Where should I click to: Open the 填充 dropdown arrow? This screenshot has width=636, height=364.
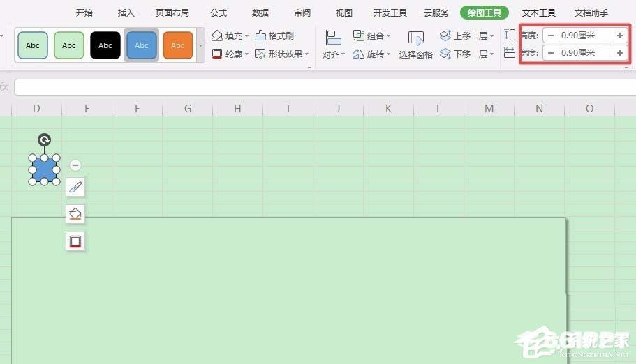(x=246, y=36)
